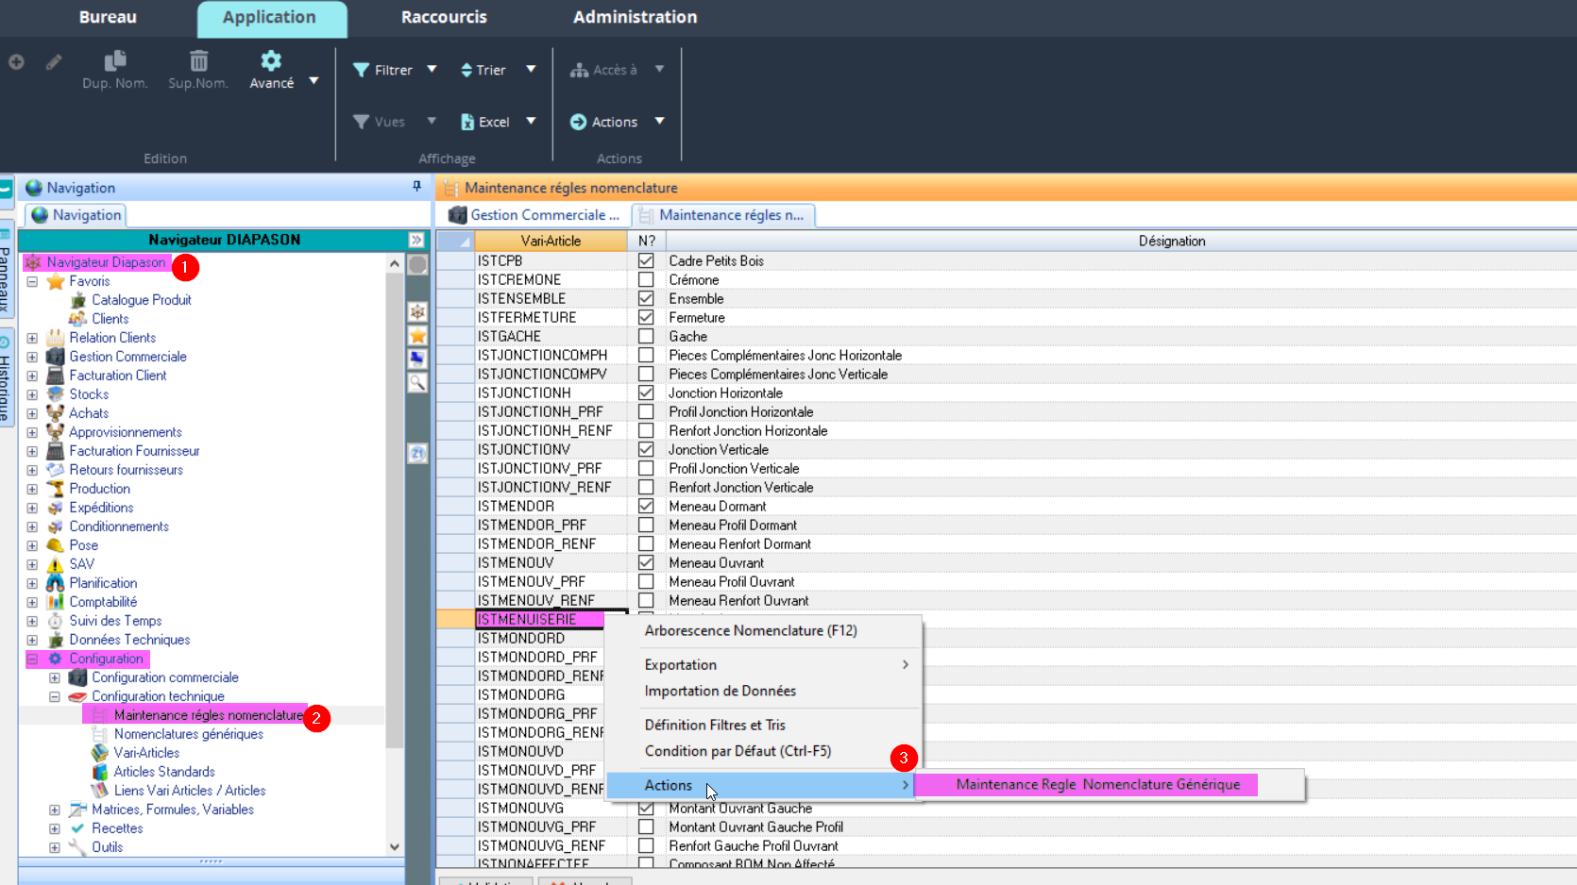
Task: Pin the Navigation panel
Action: point(416,187)
